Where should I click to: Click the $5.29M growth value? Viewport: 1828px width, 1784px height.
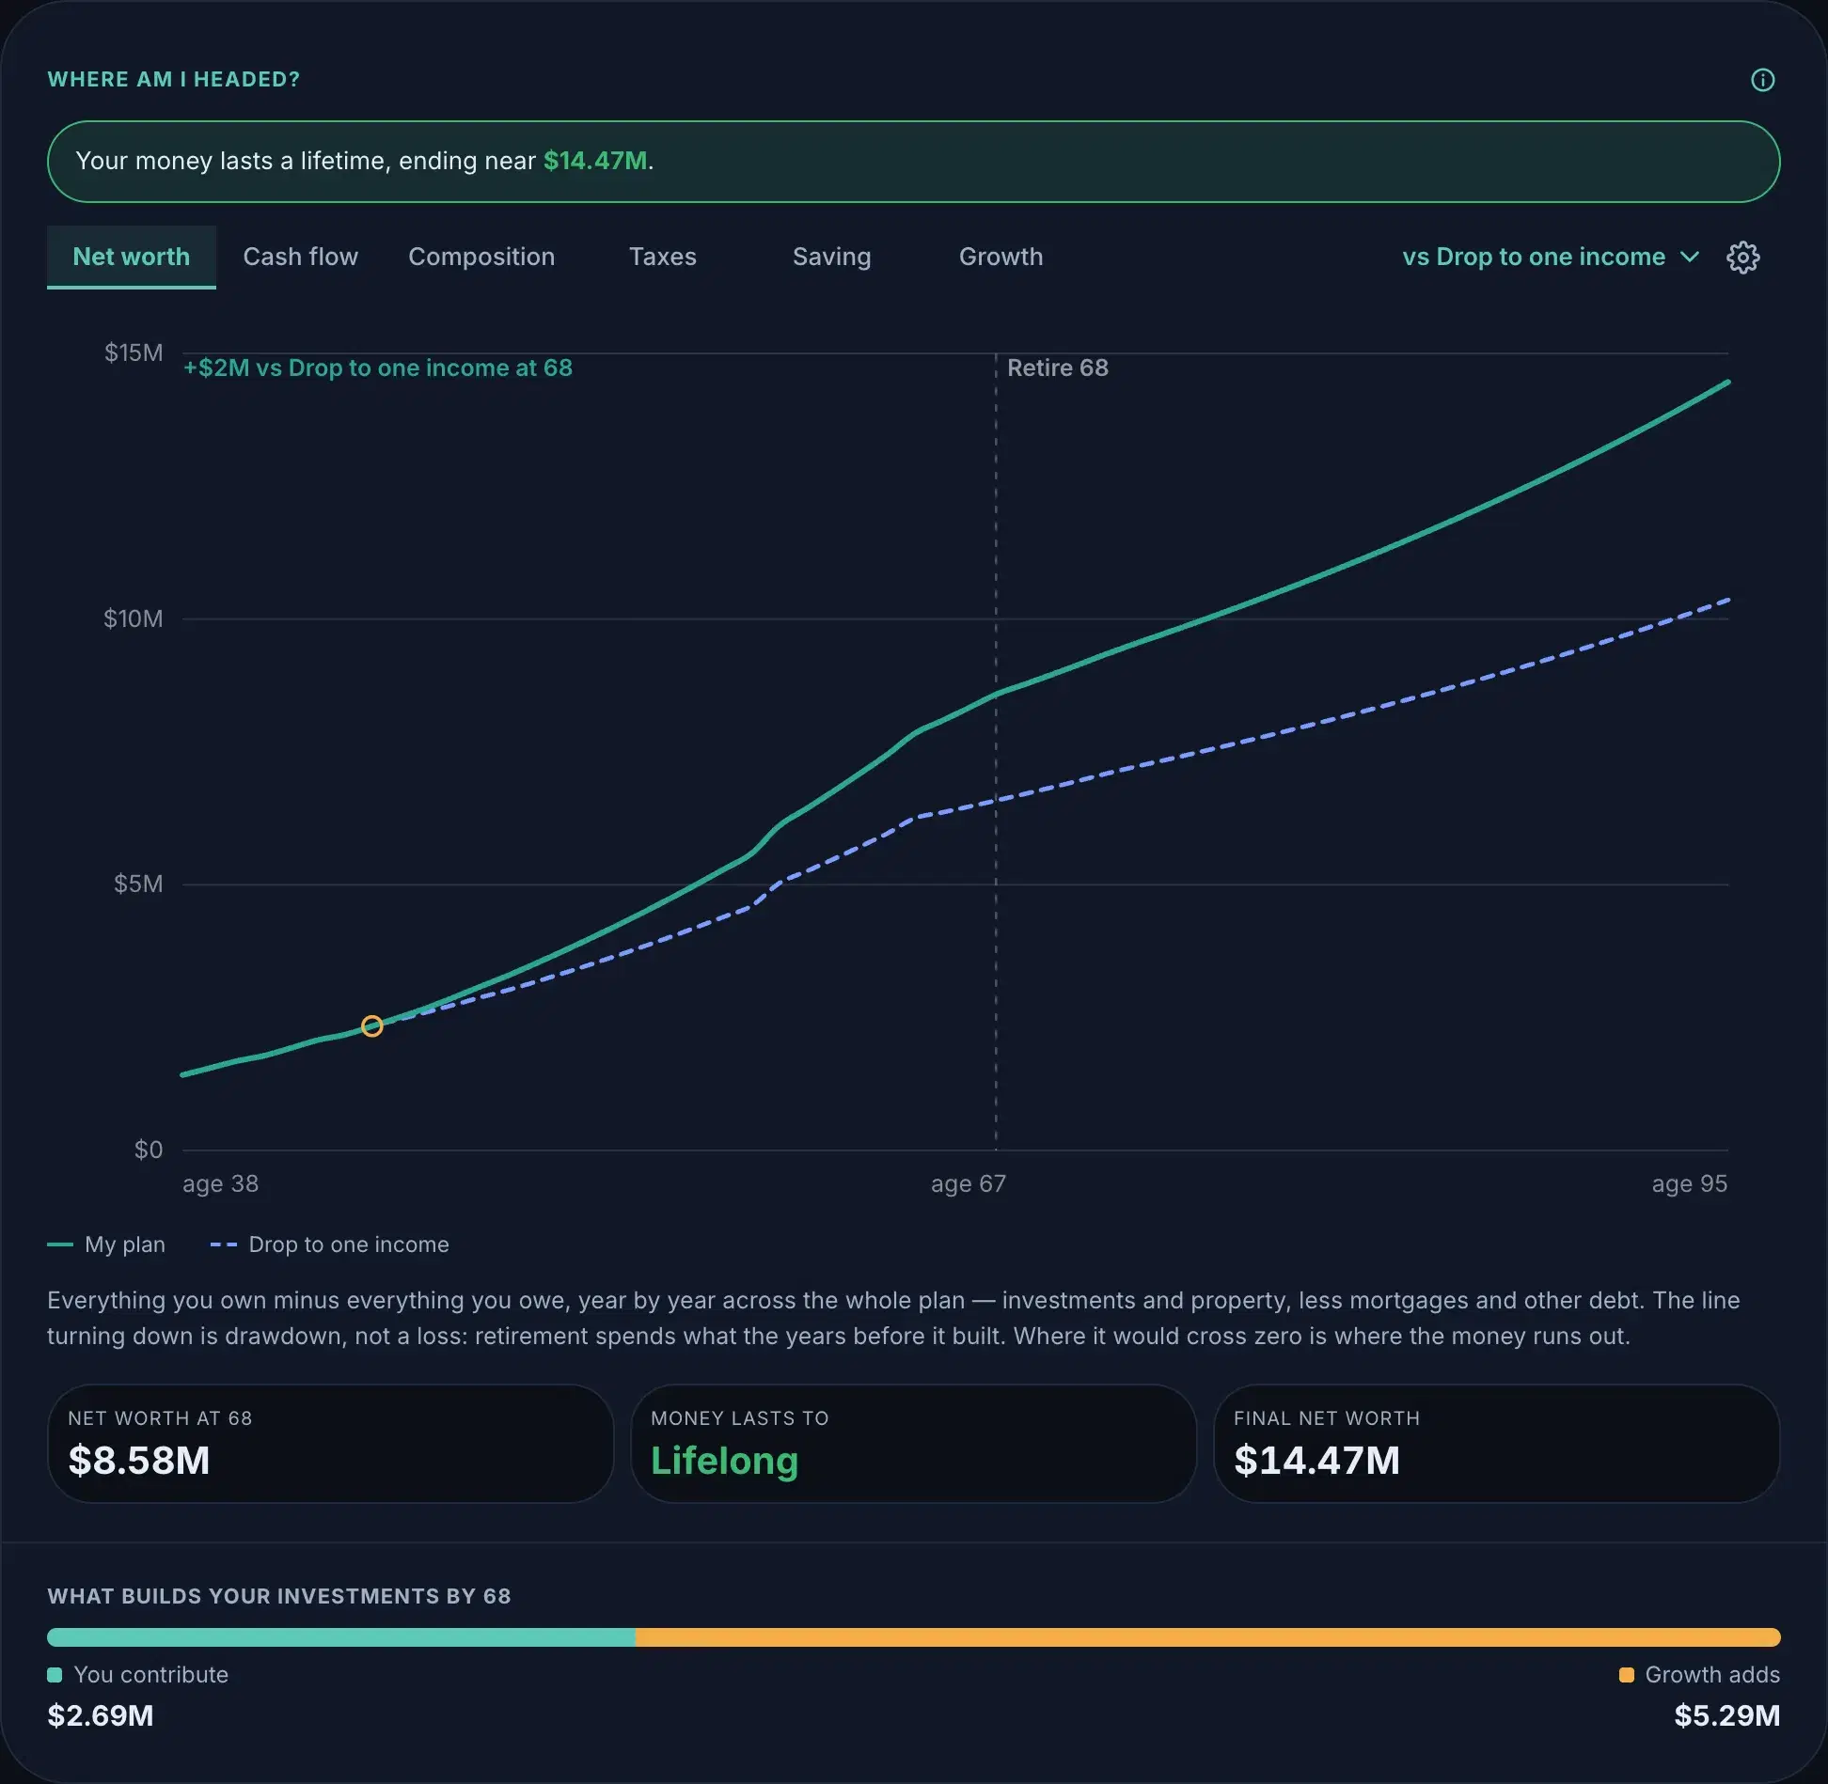(x=1727, y=1716)
